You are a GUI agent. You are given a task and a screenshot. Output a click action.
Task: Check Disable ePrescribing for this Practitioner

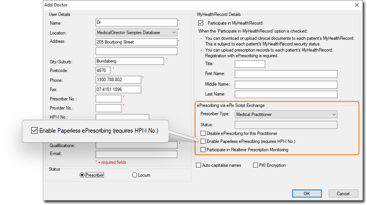[203, 133]
